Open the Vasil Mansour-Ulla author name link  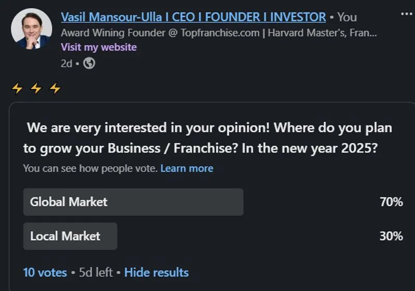click(193, 17)
